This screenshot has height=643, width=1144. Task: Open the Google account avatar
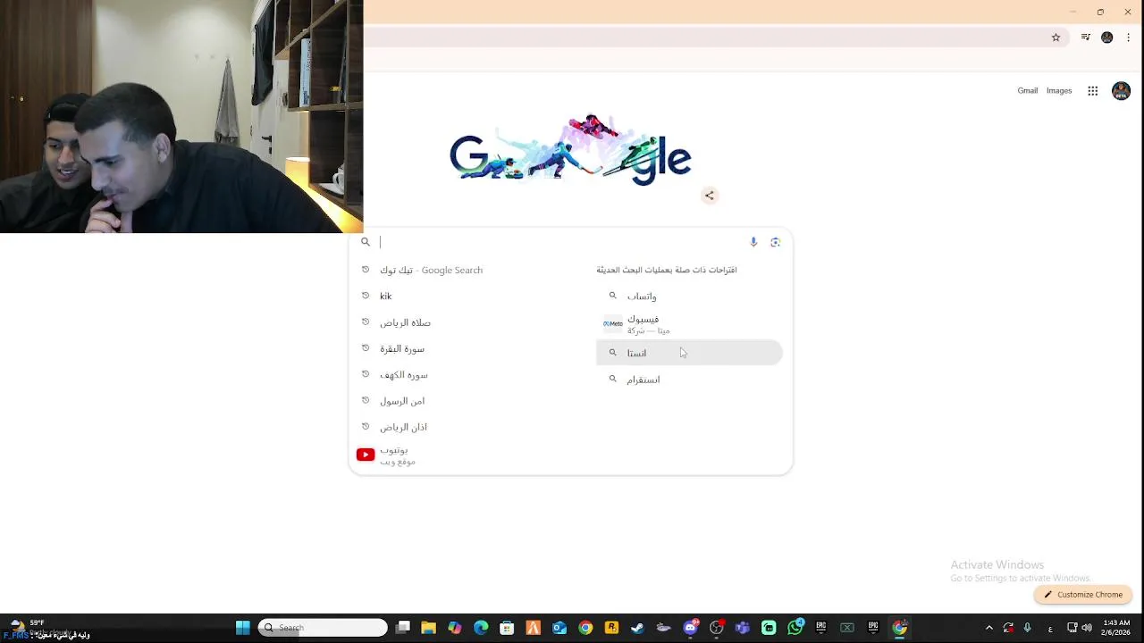[1121, 91]
